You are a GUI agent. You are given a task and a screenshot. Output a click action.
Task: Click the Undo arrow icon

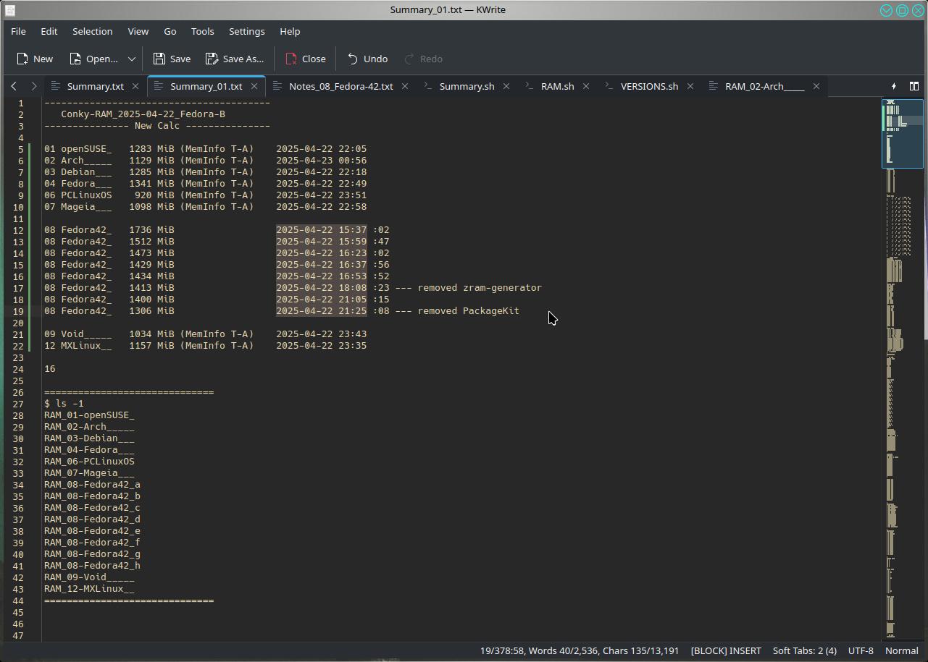click(353, 59)
